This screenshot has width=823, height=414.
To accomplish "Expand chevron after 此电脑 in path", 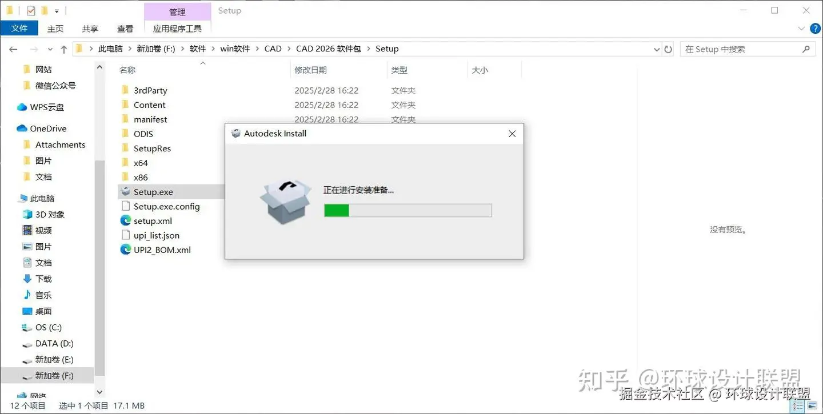I will tap(130, 49).
